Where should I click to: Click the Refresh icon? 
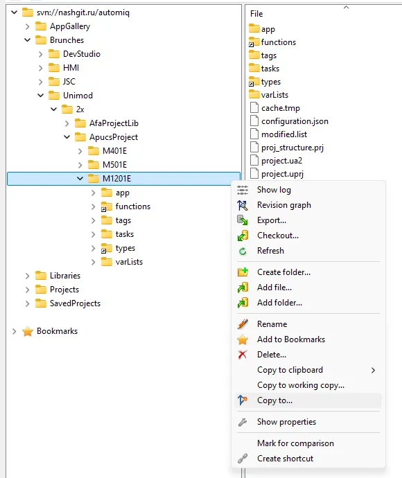(243, 251)
